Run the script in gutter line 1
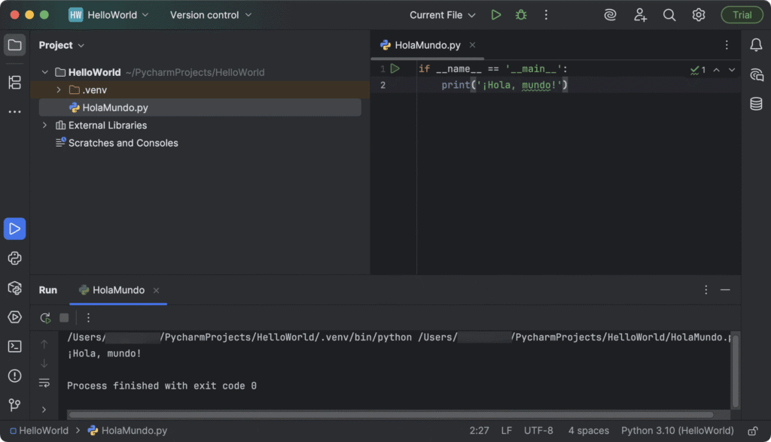 coord(395,68)
